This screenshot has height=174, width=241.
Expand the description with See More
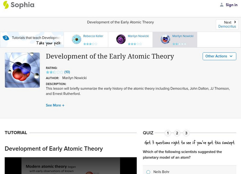click(x=55, y=105)
